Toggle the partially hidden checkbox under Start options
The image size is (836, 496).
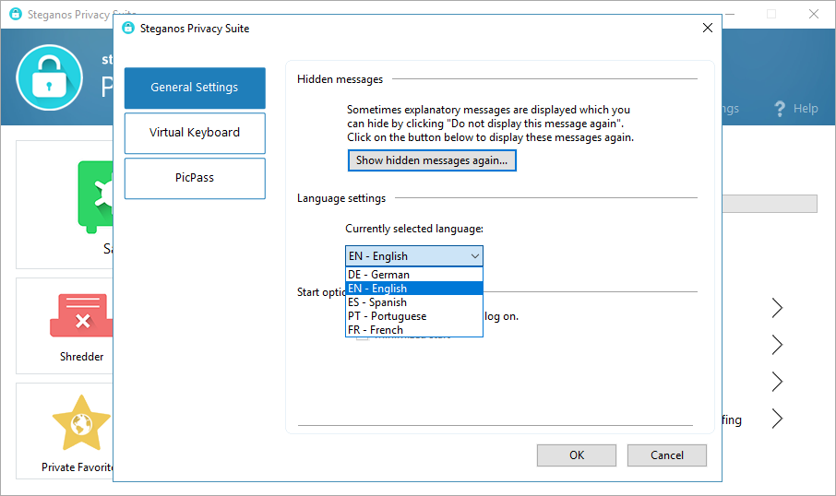tap(362, 337)
